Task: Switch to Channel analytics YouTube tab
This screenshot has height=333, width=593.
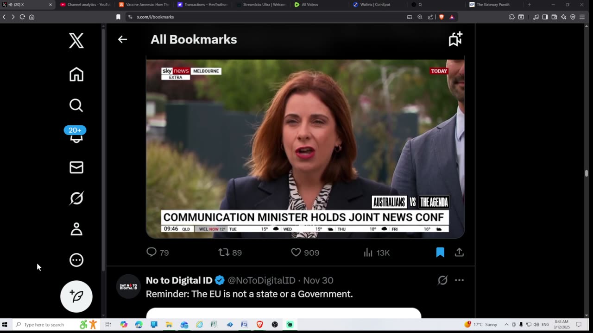Action: [x=86, y=5]
